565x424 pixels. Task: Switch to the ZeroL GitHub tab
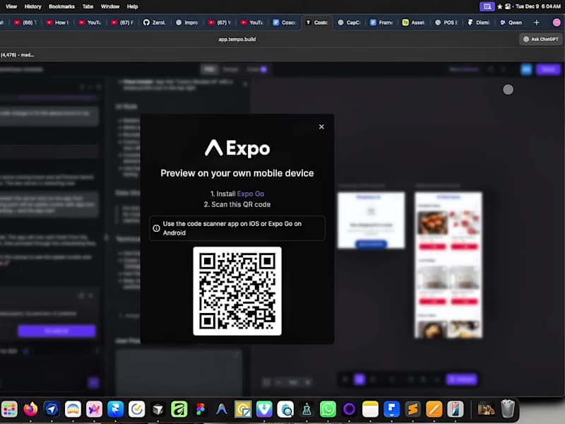pos(154,23)
